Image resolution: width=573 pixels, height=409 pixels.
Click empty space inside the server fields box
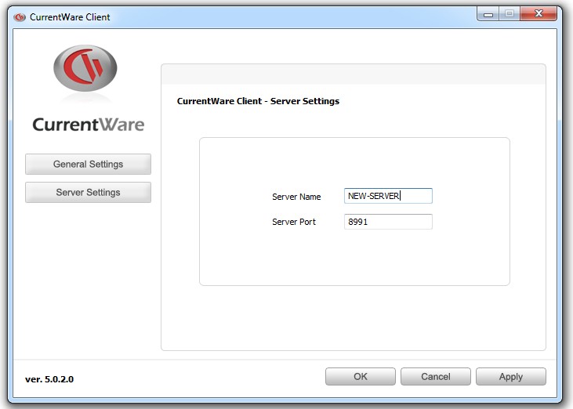353,259
